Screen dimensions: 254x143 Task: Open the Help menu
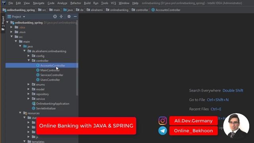(x=135, y=3)
